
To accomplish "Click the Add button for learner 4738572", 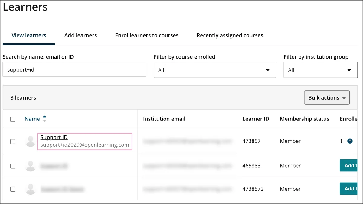I will click(x=350, y=189).
